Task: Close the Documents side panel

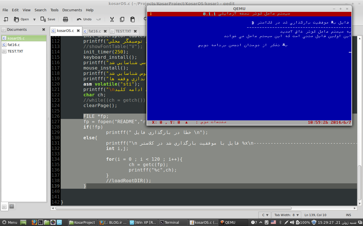Action: 44,29
